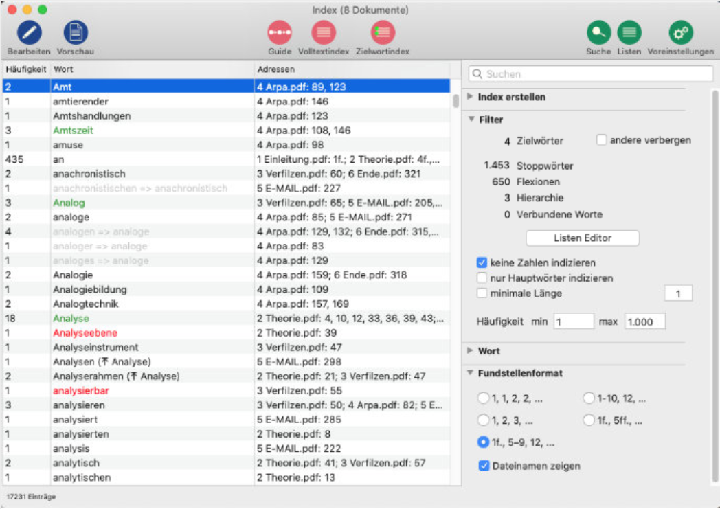Open Voreinstellungen gear icon
The height and width of the screenshot is (509, 720).
[681, 32]
